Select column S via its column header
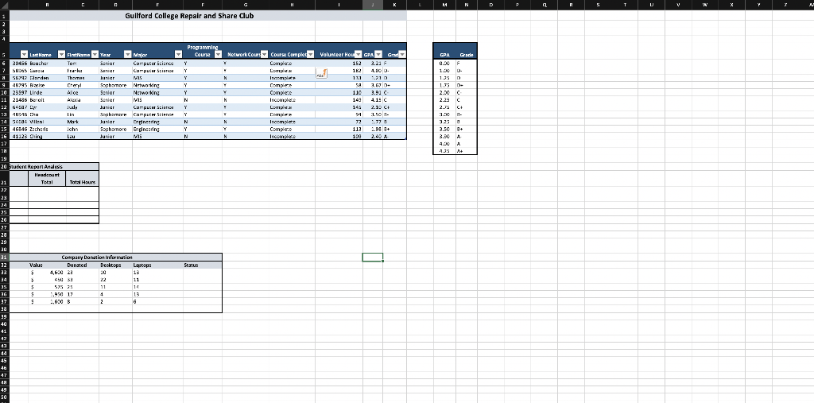The width and height of the screenshot is (814, 403). coord(598,5)
